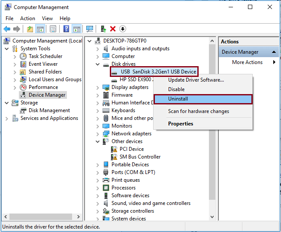Click the left pane scroll right arrow
This screenshot has width=281, height=232.
tap(79, 217)
